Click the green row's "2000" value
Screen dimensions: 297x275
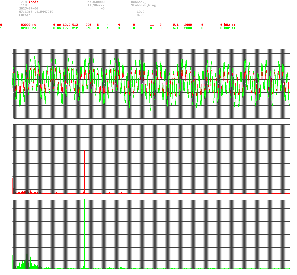pos(188,28)
